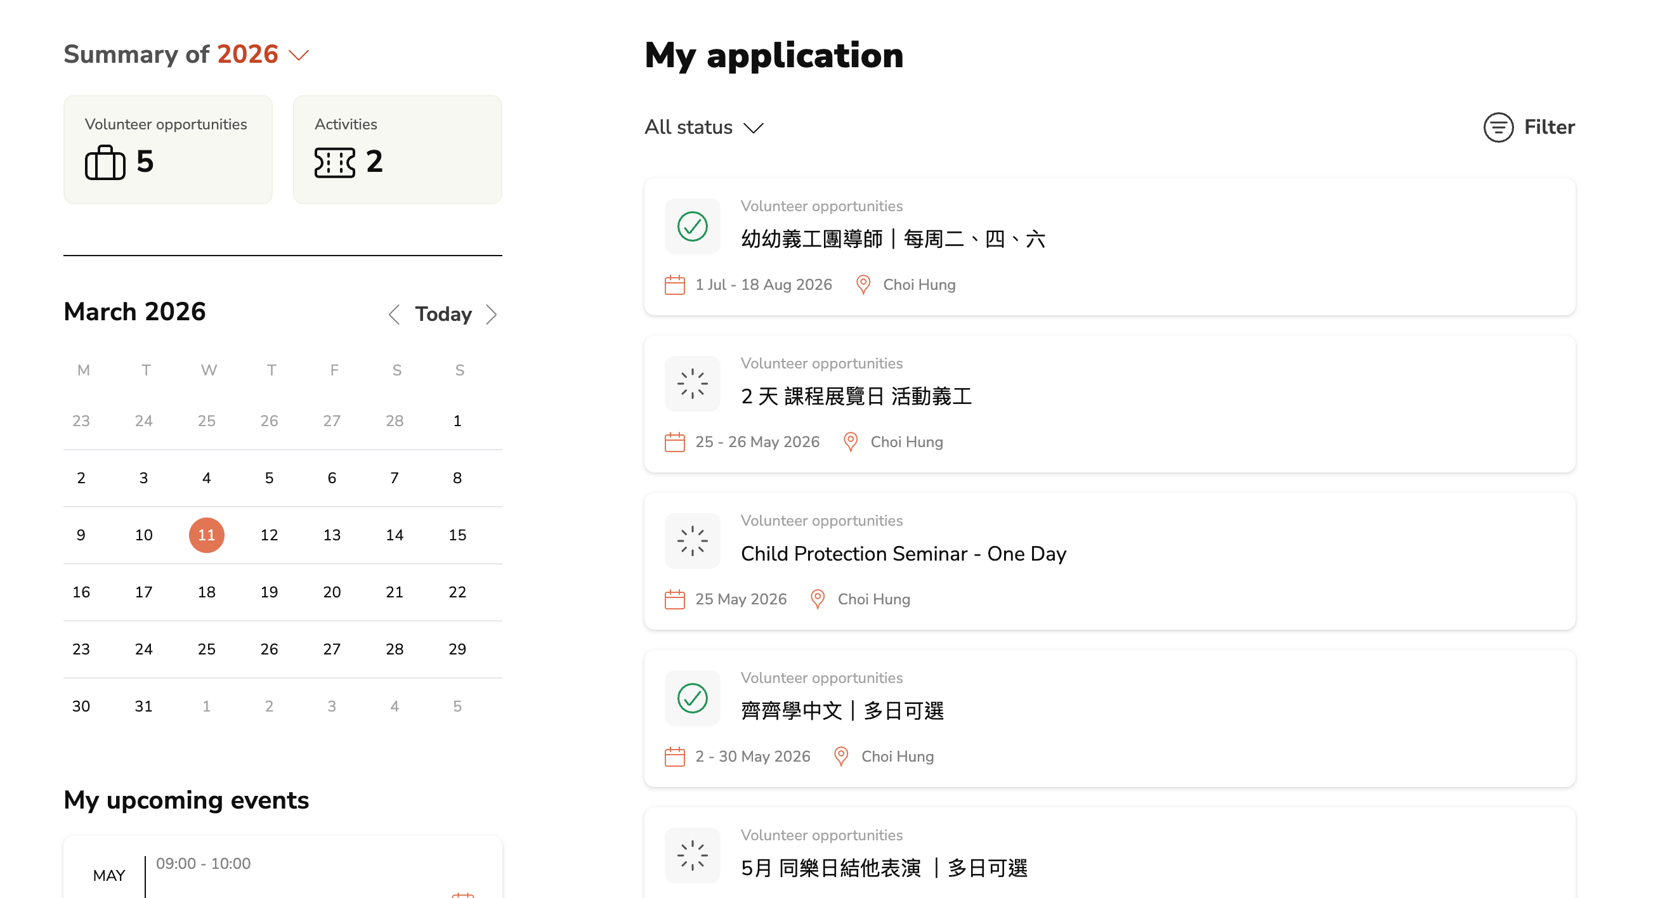Screen dimensions: 1672x898
Task: Open the Volunteer opportunities summary card
Action: coord(167,150)
